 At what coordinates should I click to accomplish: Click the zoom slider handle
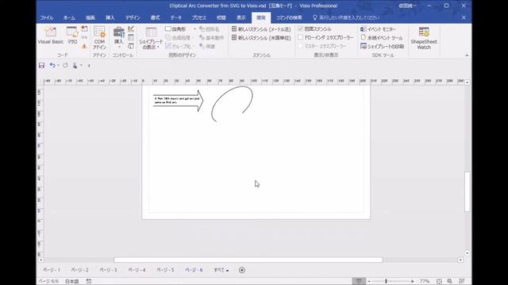[386, 282]
